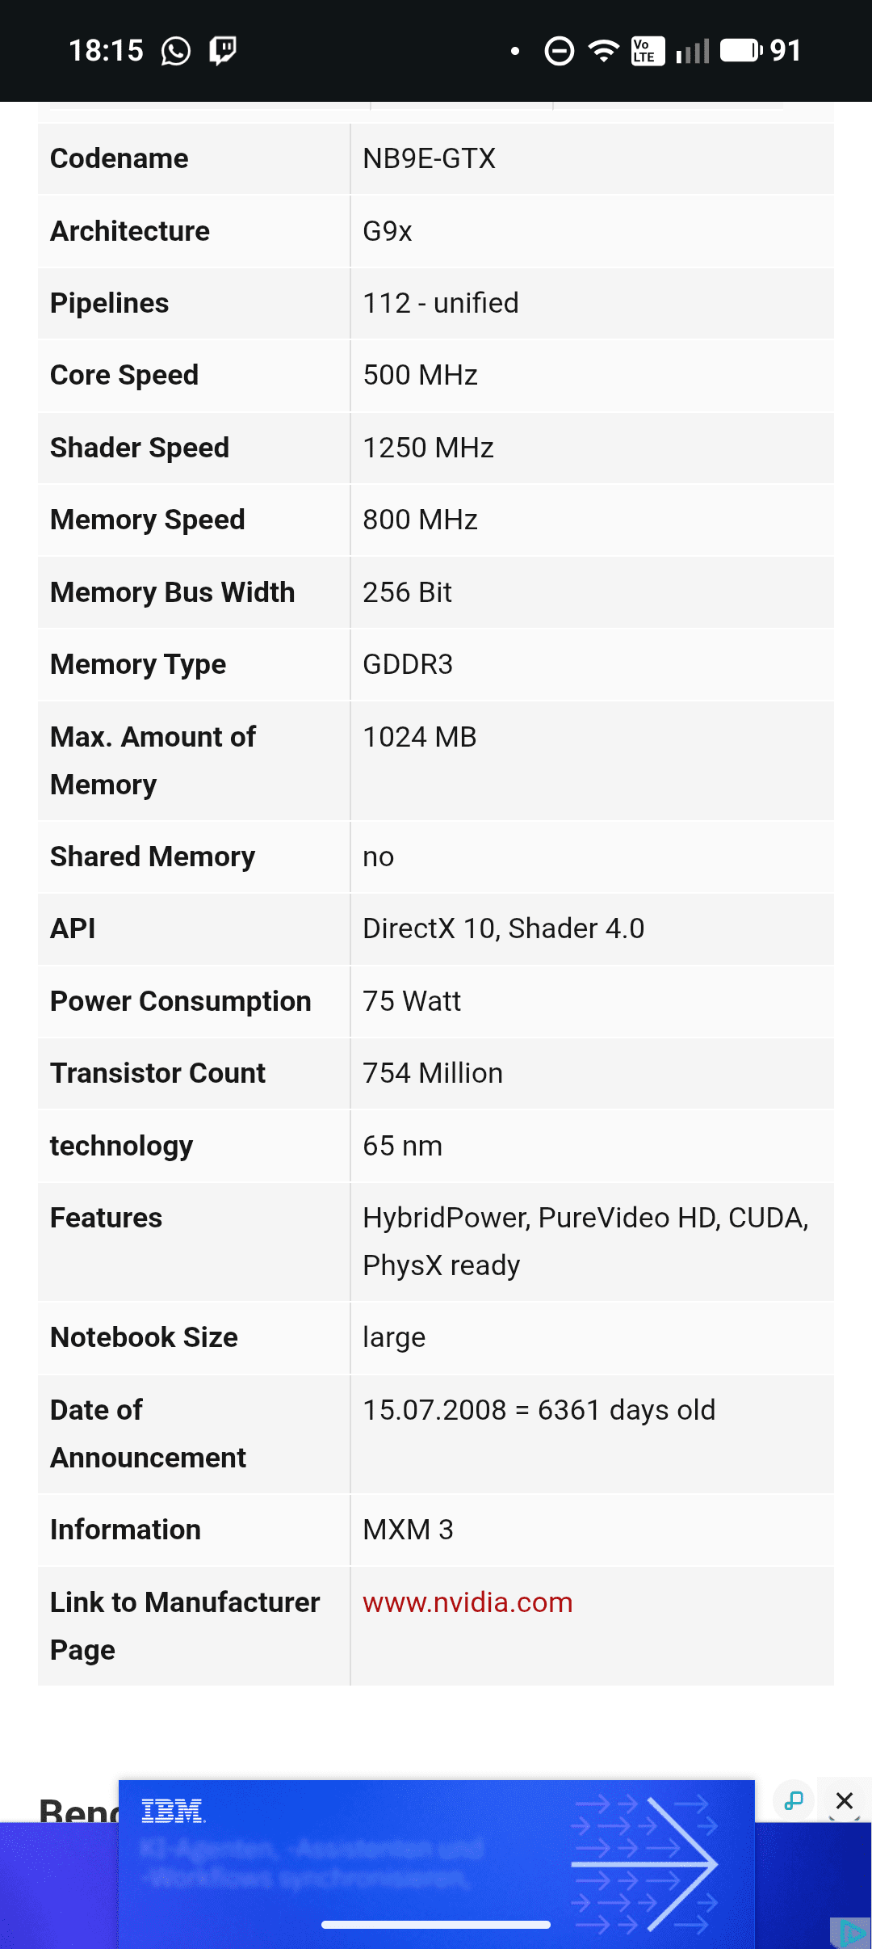The height and width of the screenshot is (1949, 872).
Task: Open the www.nvidia.com manufacturer link
Action: point(467,1602)
